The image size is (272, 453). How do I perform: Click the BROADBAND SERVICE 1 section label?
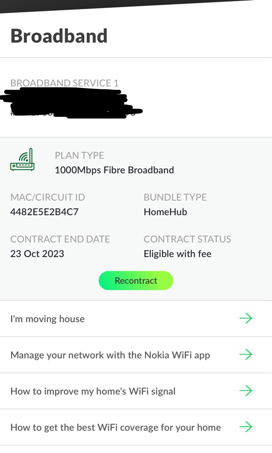coord(65,83)
